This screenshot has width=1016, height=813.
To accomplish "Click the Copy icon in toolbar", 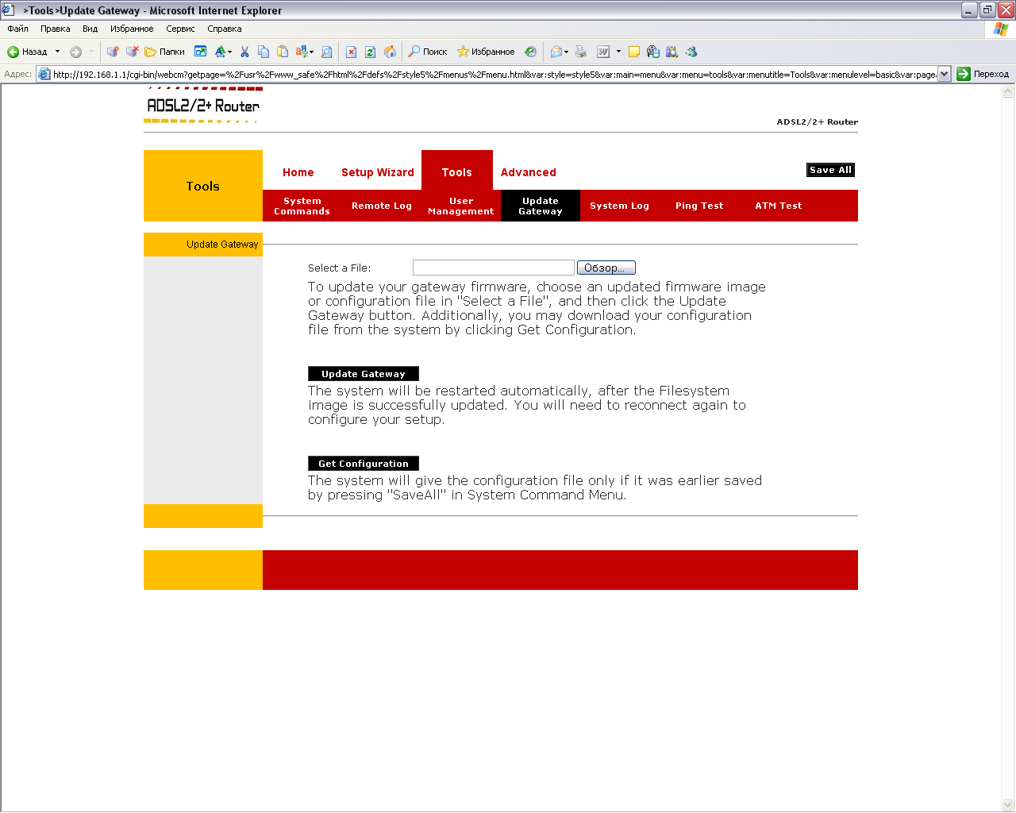I will click(x=264, y=52).
